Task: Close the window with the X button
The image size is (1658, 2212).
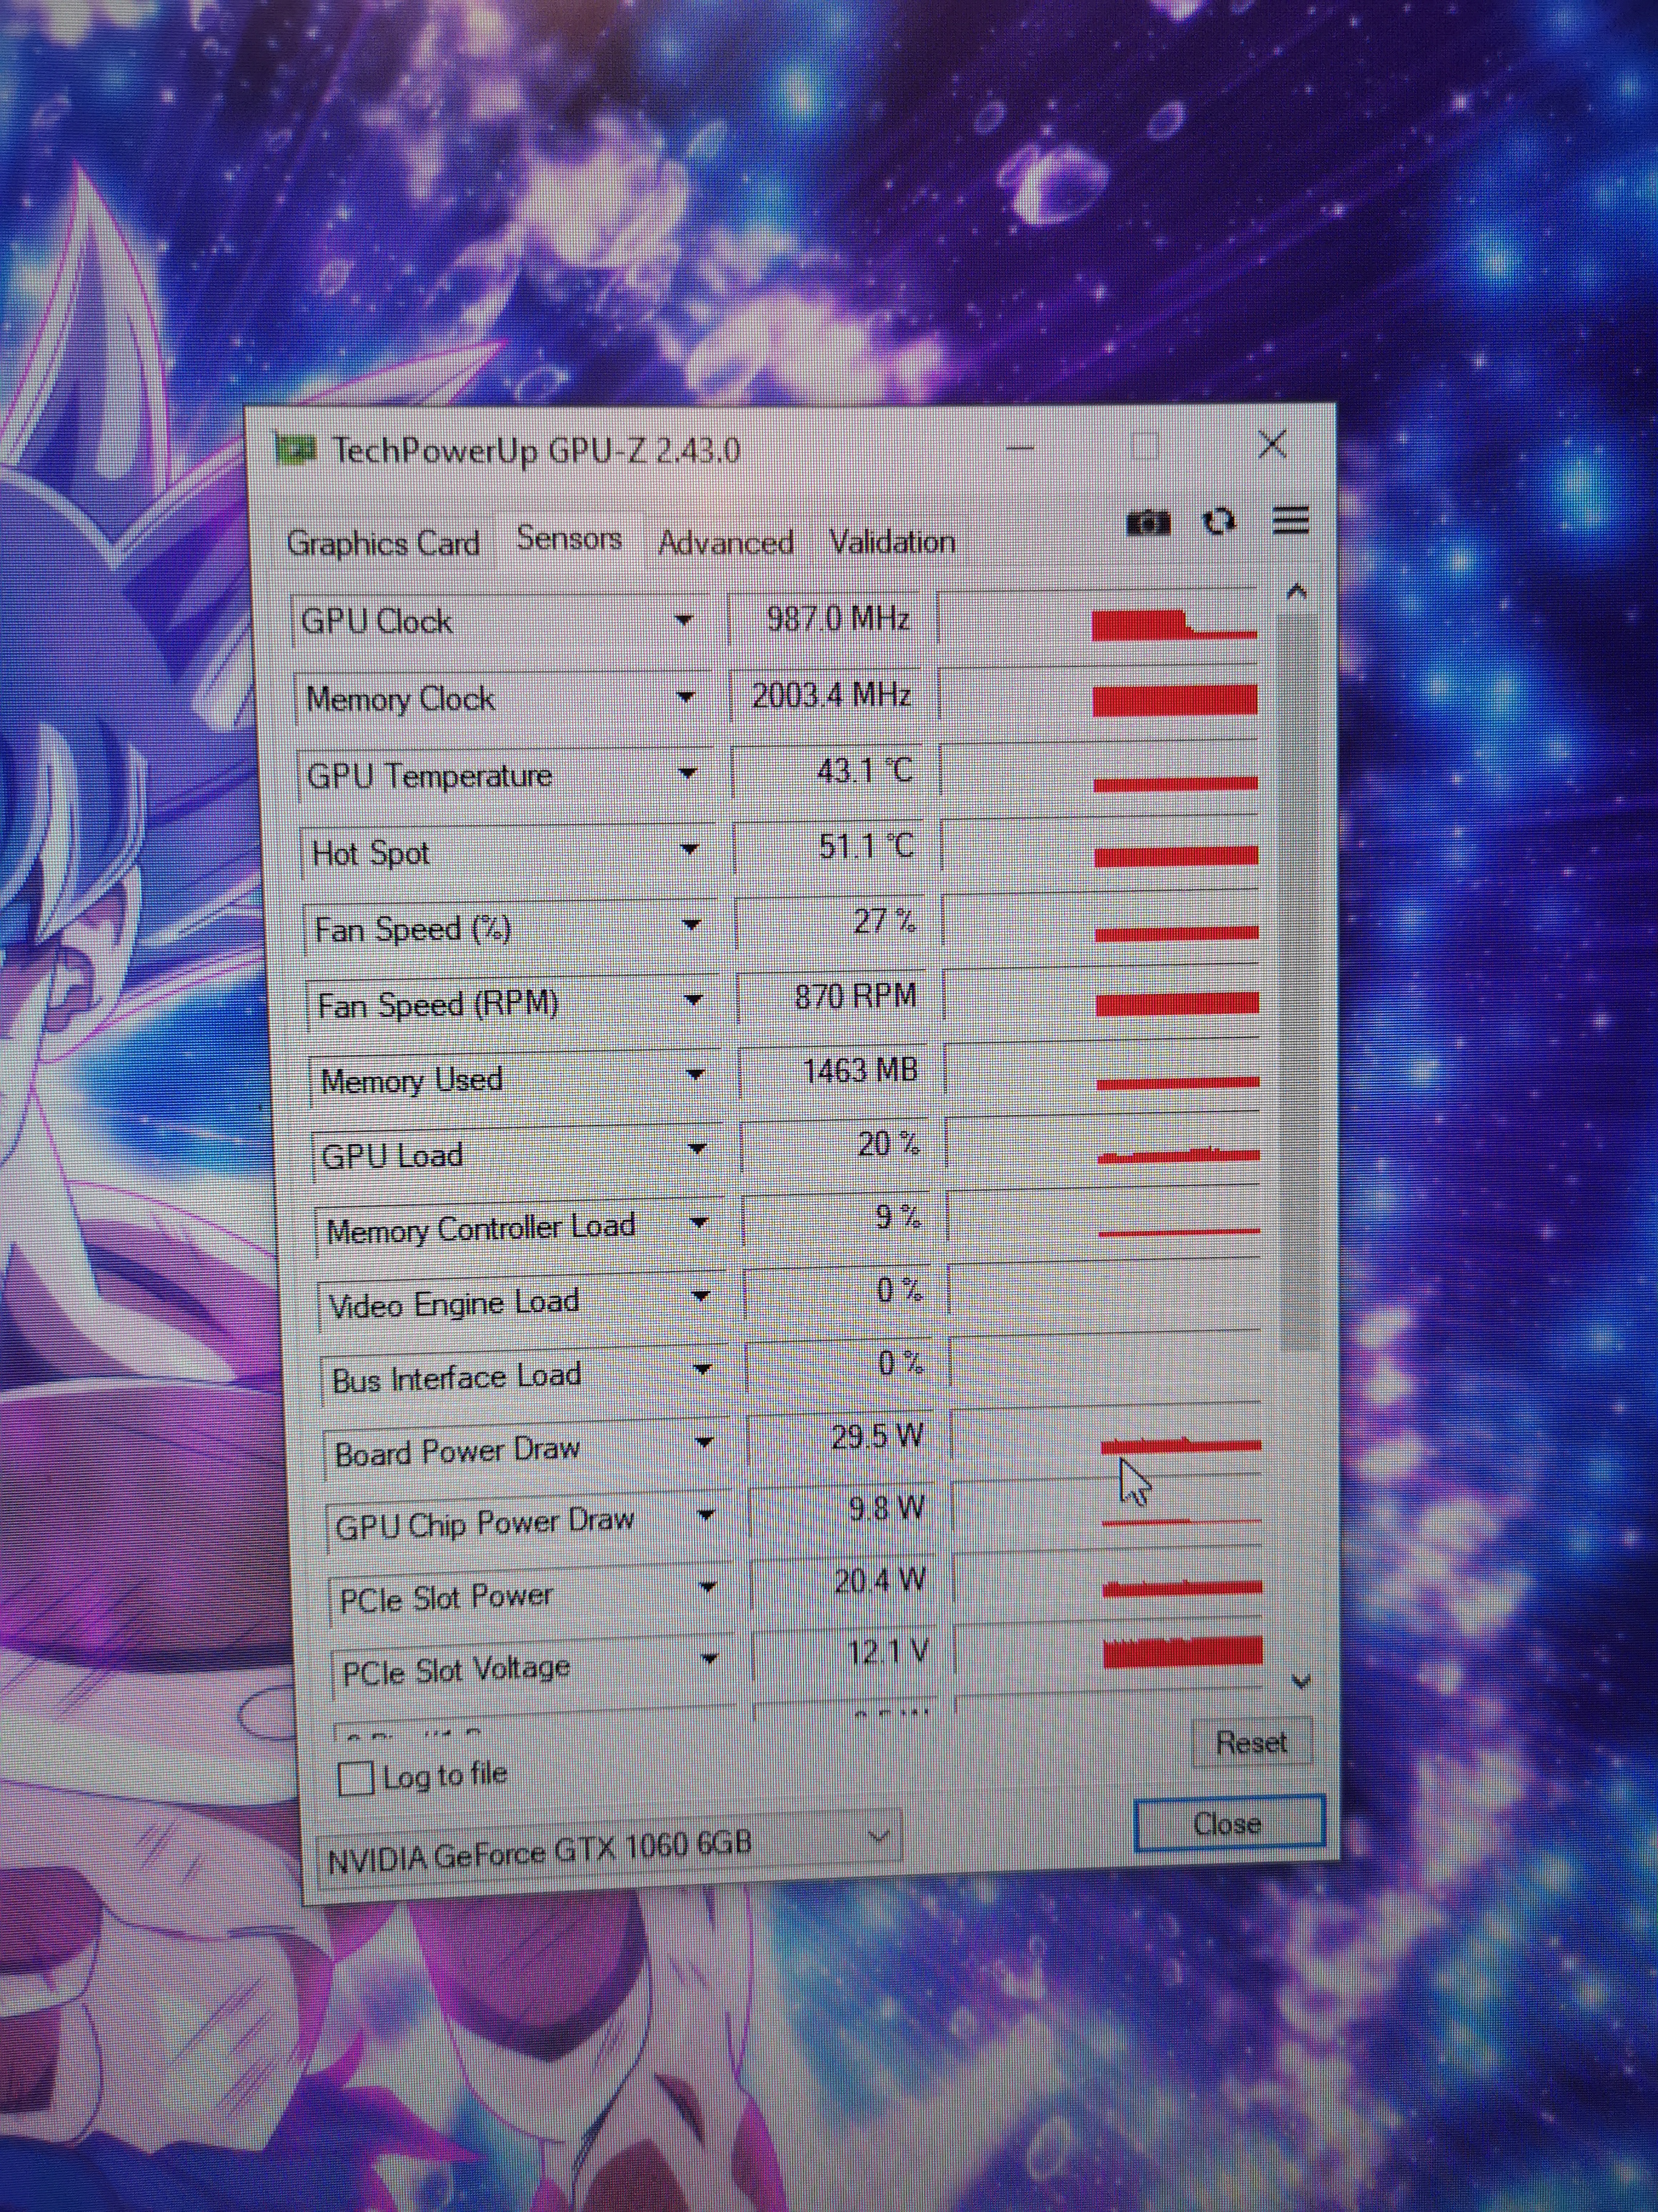Action: coord(1271,444)
